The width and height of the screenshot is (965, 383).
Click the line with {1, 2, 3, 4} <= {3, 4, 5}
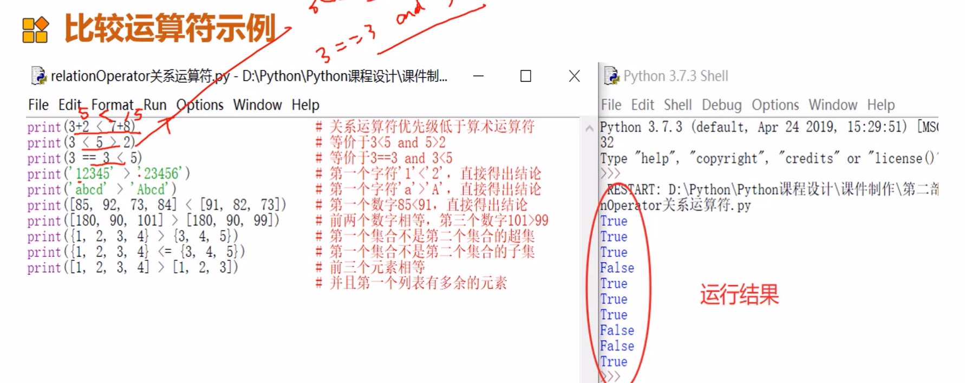(x=136, y=252)
